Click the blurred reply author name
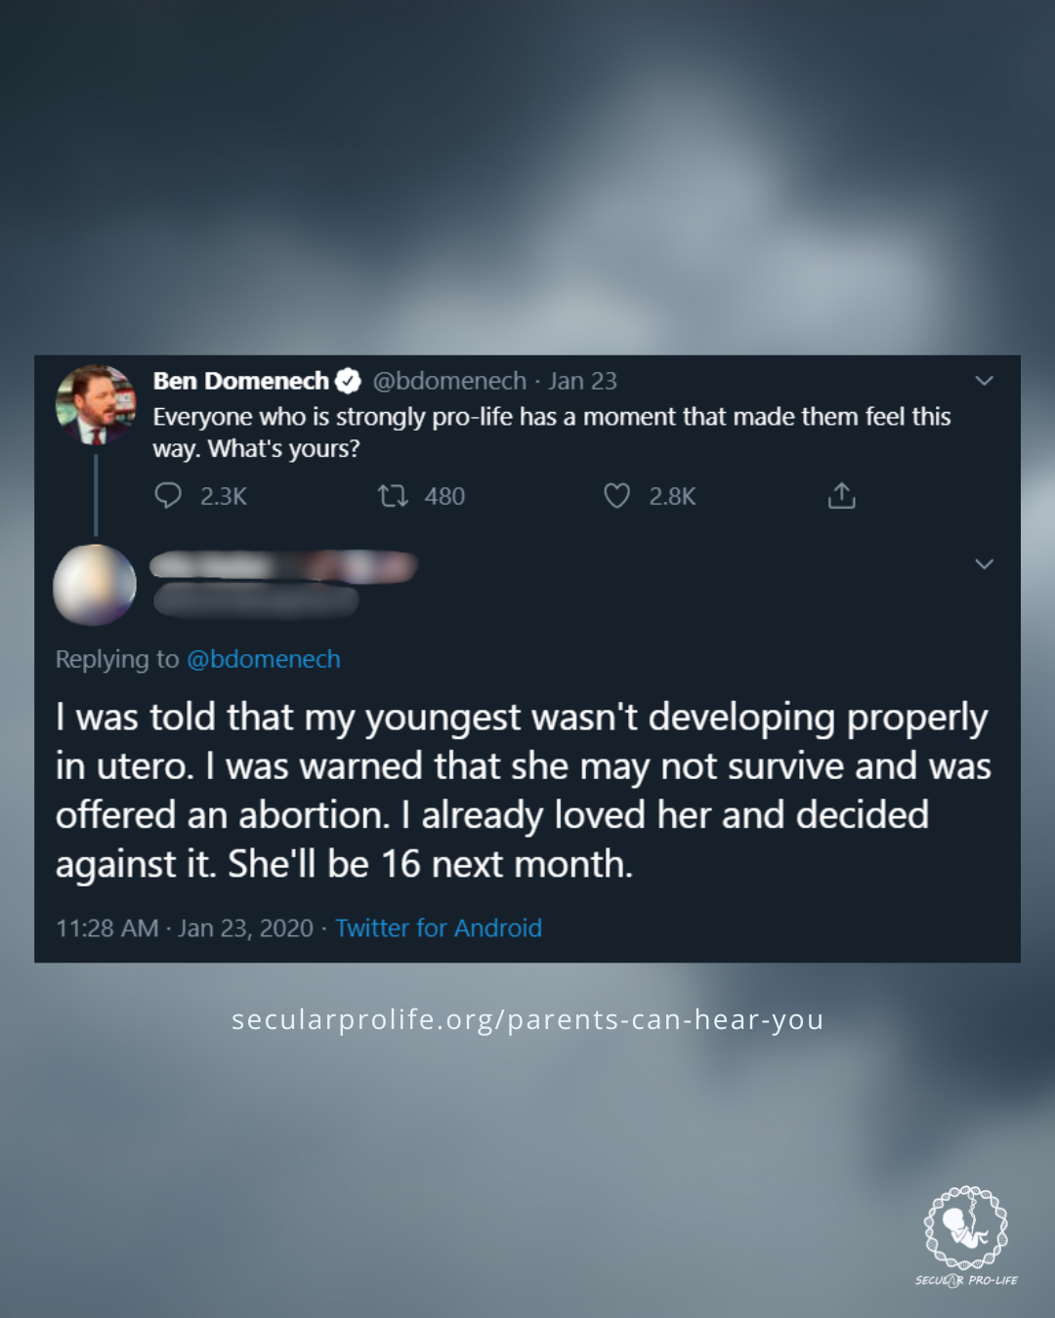1055x1318 pixels. [x=283, y=566]
